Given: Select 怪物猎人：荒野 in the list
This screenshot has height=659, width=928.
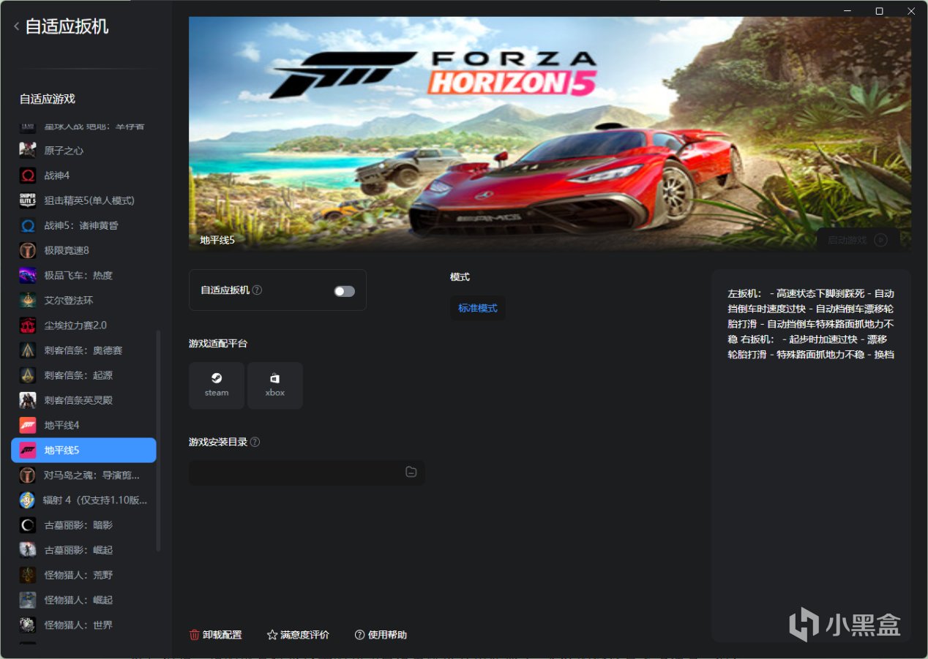Looking at the screenshot, I should [x=84, y=575].
